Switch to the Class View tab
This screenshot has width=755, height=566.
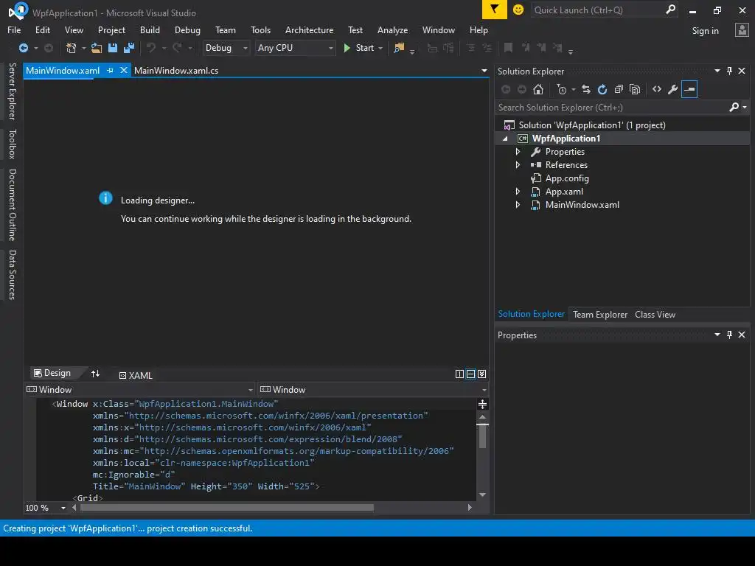[x=655, y=314]
